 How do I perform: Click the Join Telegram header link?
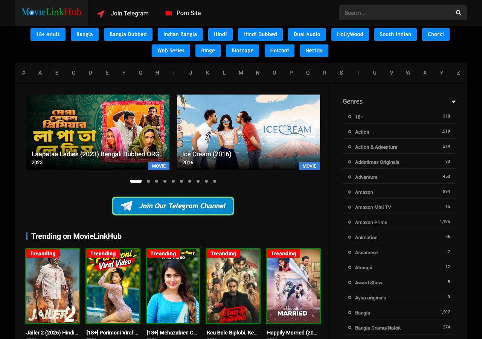click(x=130, y=14)
